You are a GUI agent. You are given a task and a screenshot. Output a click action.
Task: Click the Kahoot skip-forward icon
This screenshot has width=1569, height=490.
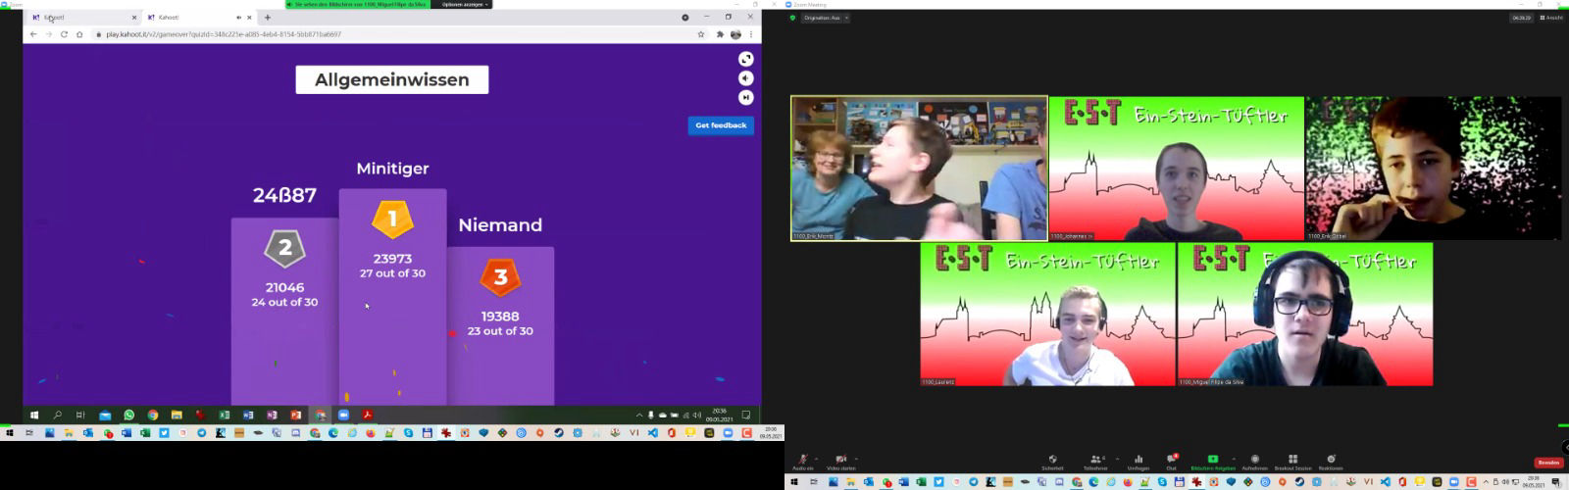745,97
